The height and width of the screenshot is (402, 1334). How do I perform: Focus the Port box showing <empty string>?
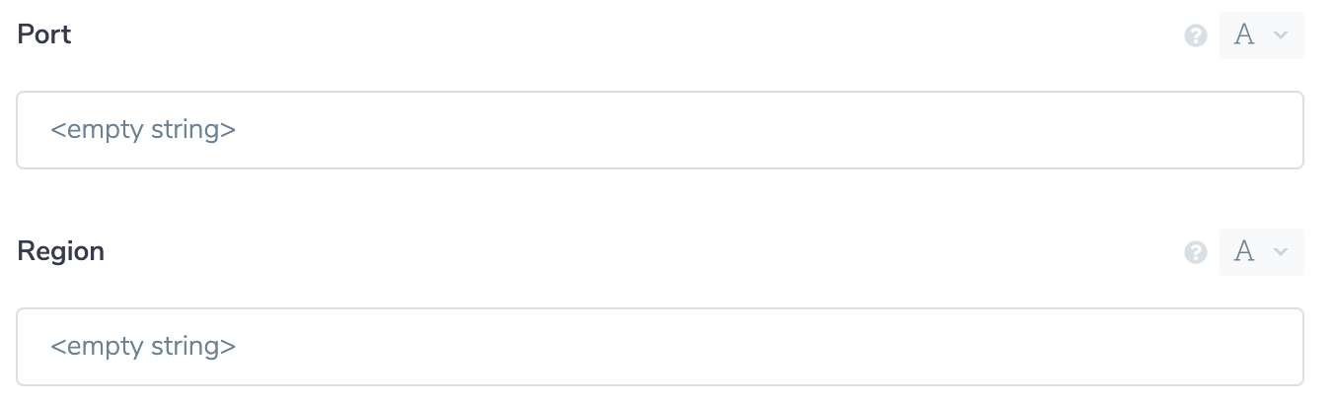[x=659, y=130]
